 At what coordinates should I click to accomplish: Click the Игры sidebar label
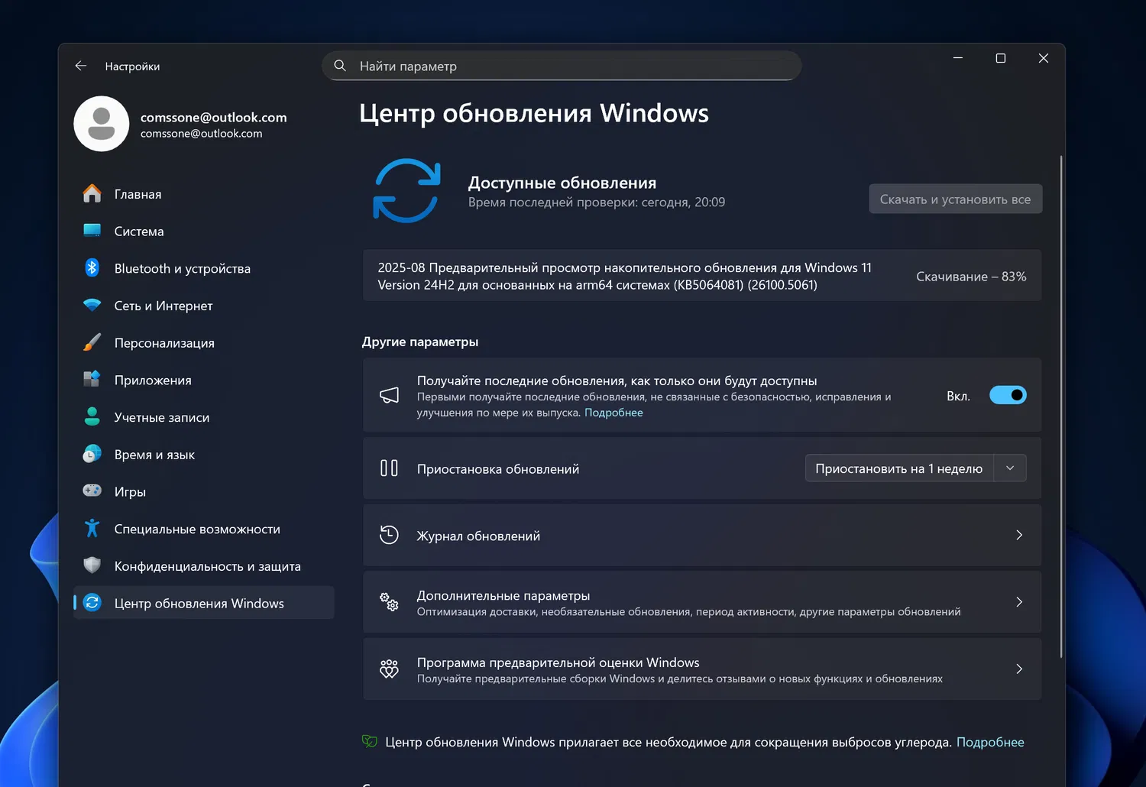pyautogui.click(x=130, y=492)
